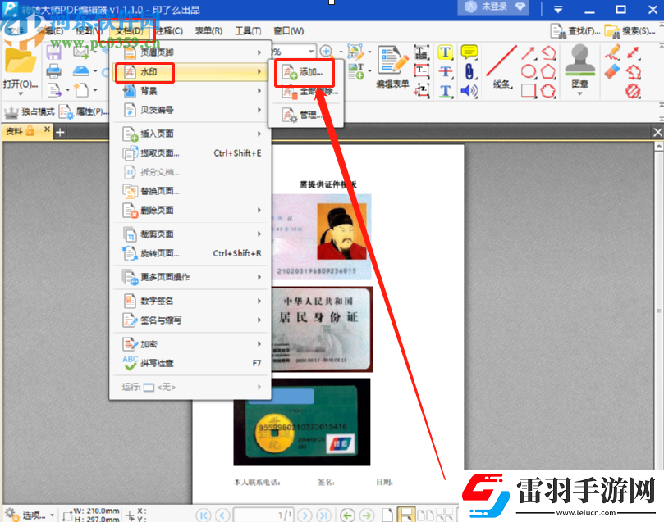
Task: Select the highlight text T tool
Action: [445, 52]
